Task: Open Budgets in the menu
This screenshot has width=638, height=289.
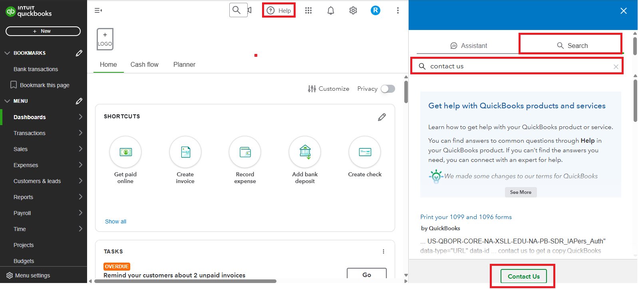Action: pos(24,261)
